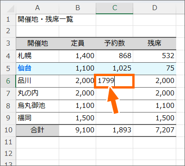The width and height of the screenshot is (185, 166).
Task: Click the total reservations cell 1,893
Action: click(114, 130)
